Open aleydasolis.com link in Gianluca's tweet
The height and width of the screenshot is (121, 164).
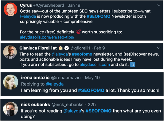[x=95, y=64]
